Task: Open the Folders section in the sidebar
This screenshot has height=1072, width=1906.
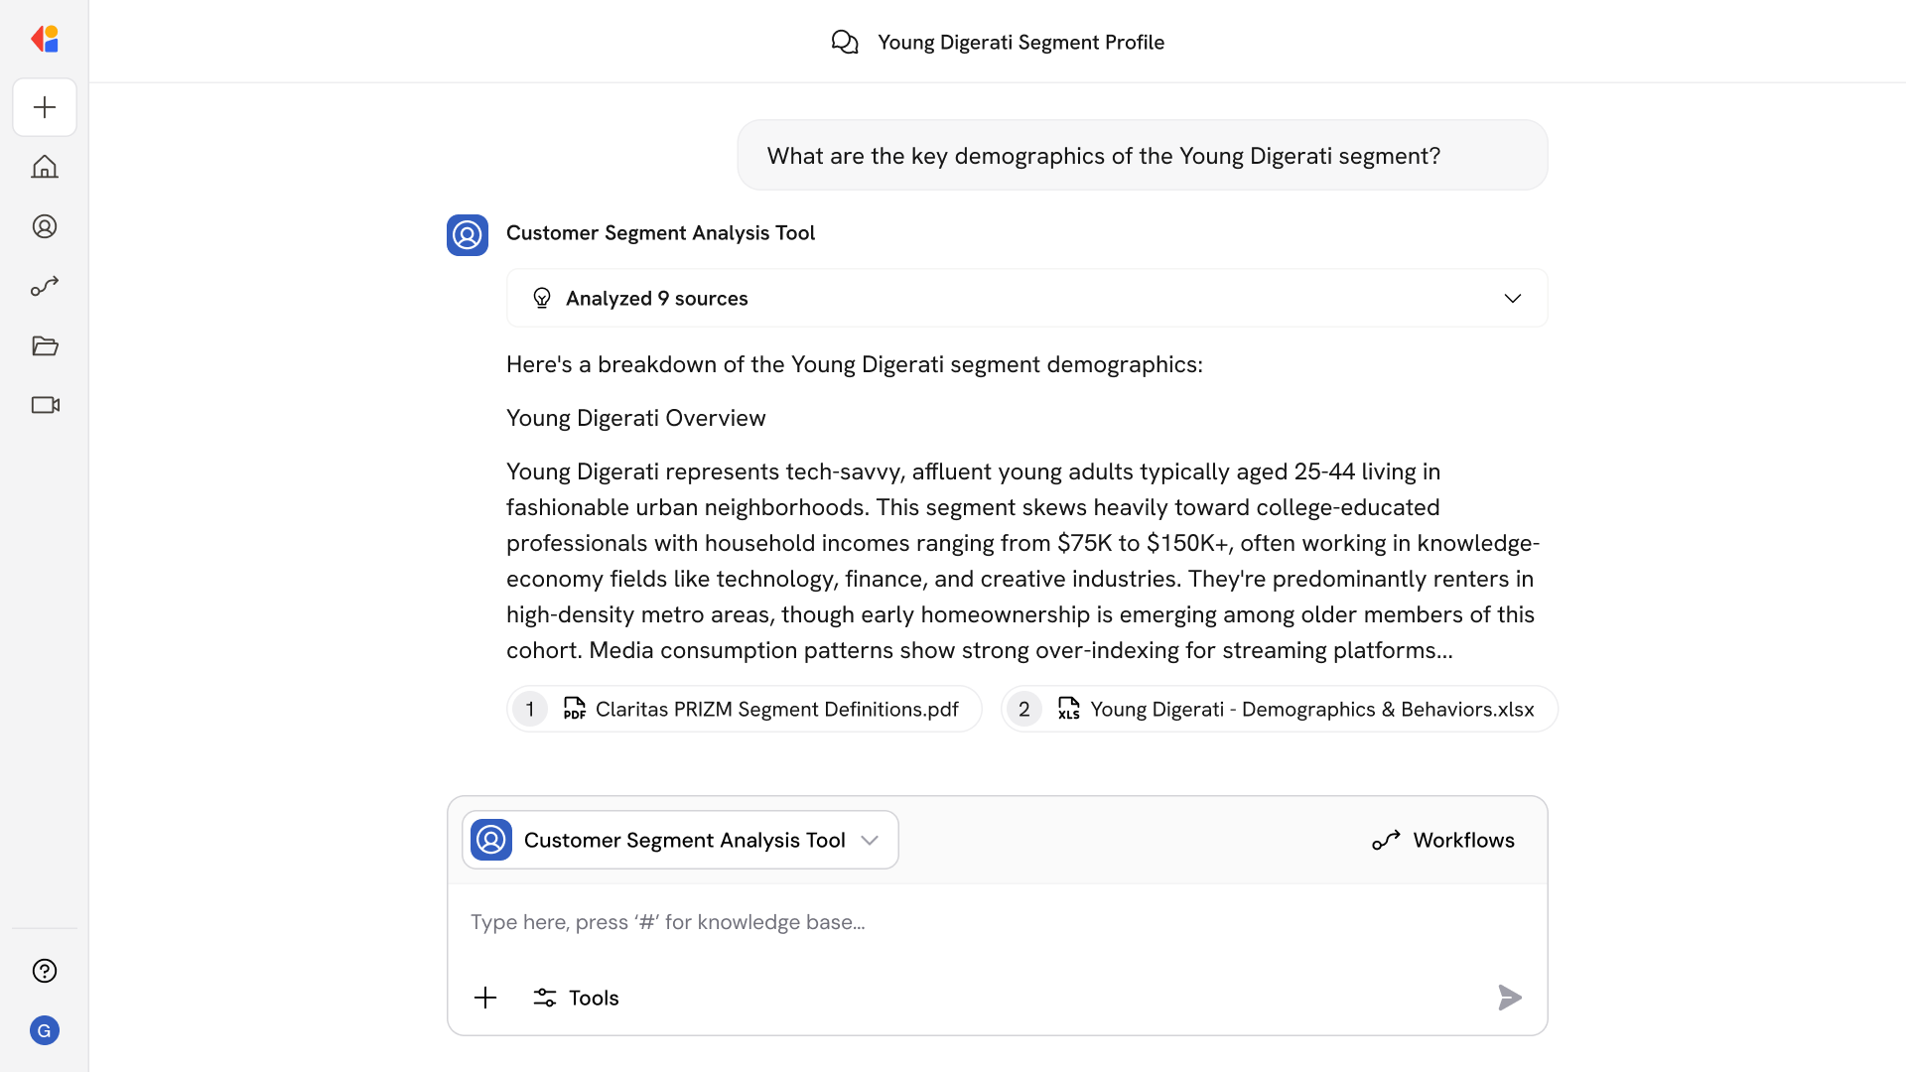Action: click(x=45, y=345)
